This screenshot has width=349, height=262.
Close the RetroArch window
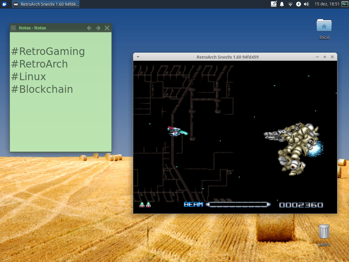pyautogui.click(x=332, y=57)
